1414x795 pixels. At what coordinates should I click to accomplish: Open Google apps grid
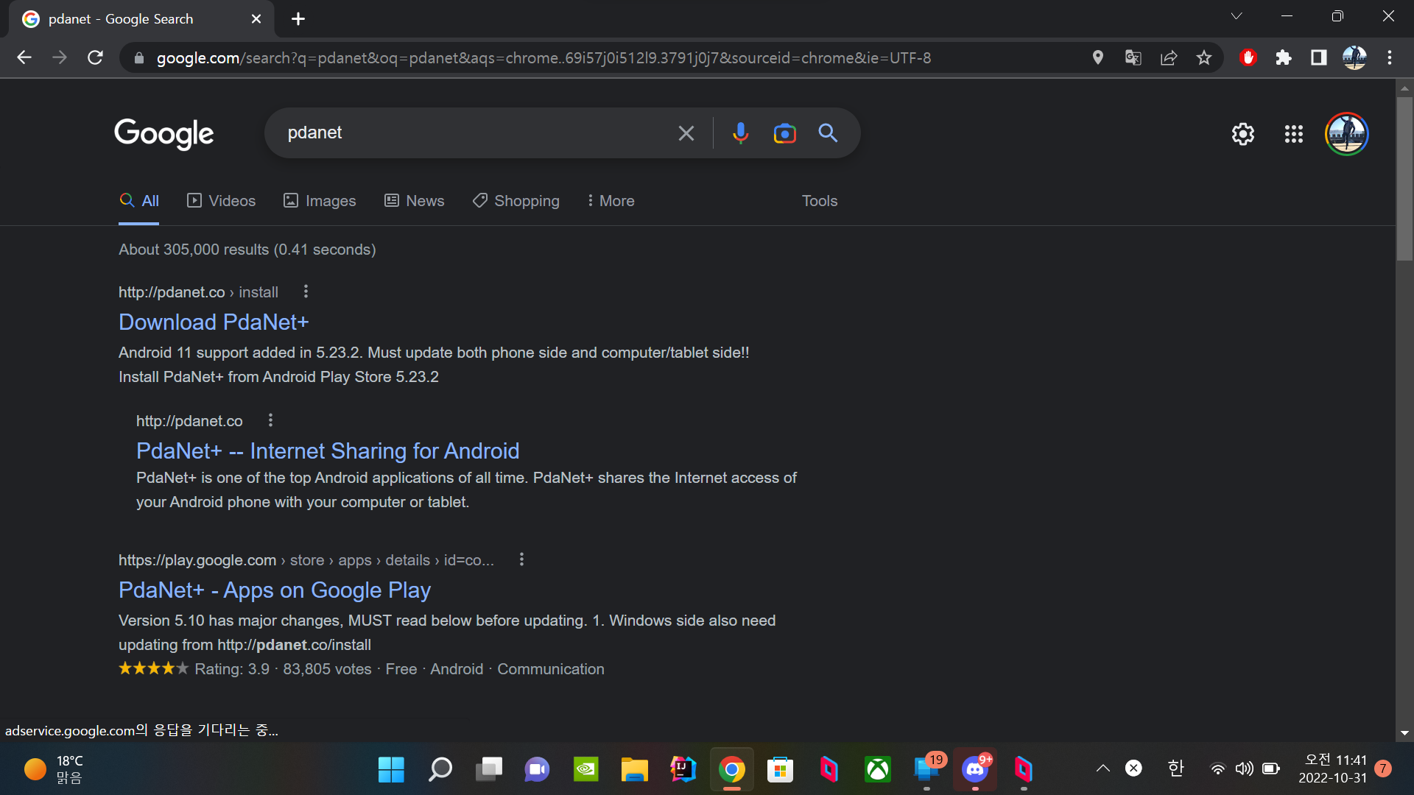[1293, 134]
